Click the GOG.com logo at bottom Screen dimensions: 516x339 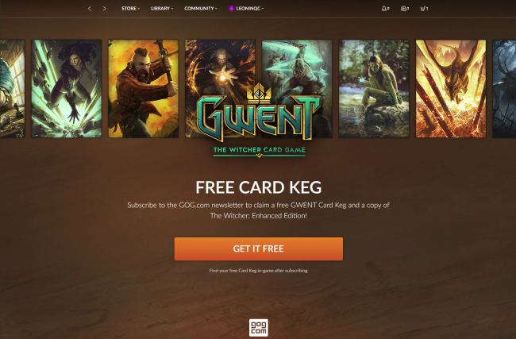(259, 327)
